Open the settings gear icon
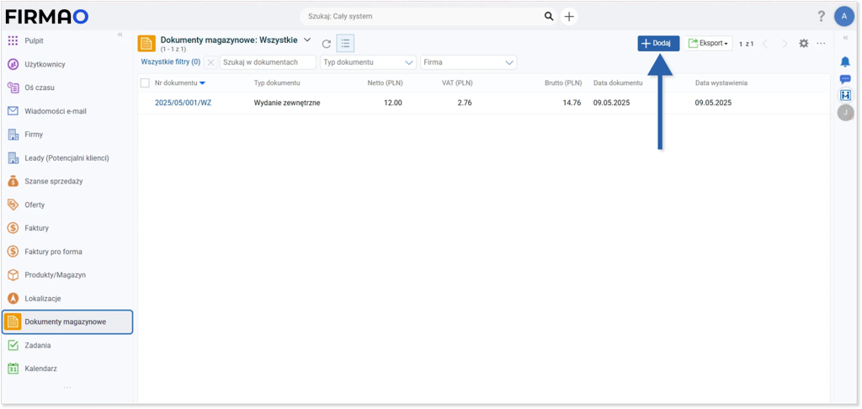The width and height of the screenshot is (862, 409). [x=803, y=44]
